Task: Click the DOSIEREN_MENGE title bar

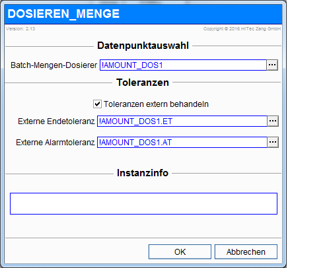Action: [x=143, y=14]
